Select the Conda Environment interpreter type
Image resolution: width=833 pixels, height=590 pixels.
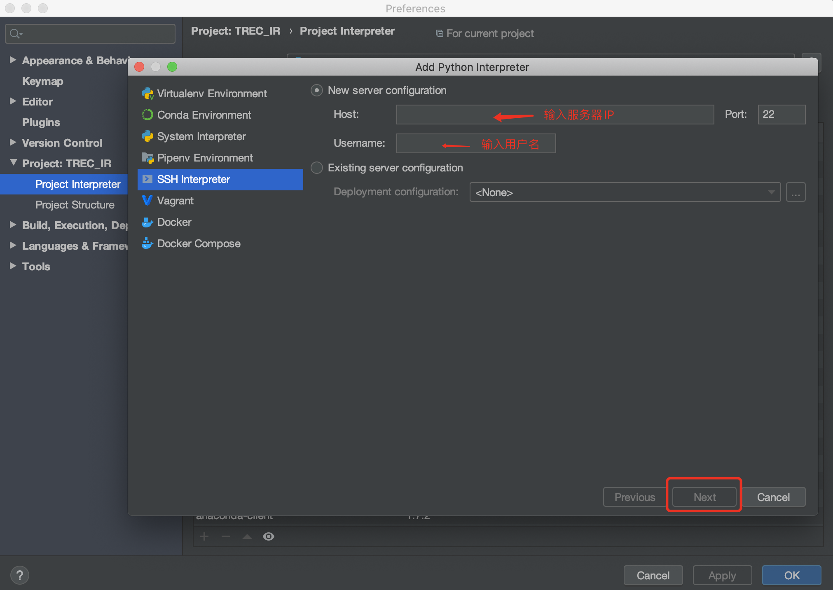pos(204,115)
